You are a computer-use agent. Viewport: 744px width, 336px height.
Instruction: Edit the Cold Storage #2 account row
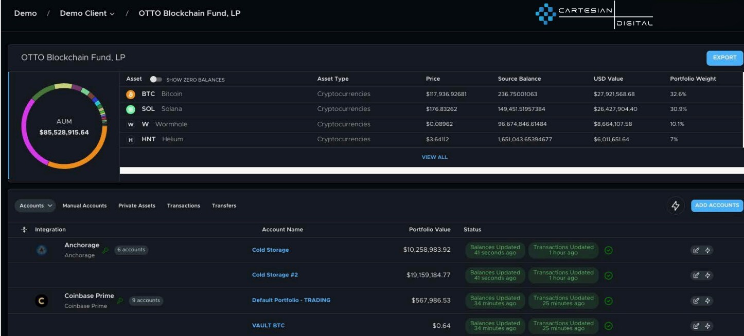696,275
